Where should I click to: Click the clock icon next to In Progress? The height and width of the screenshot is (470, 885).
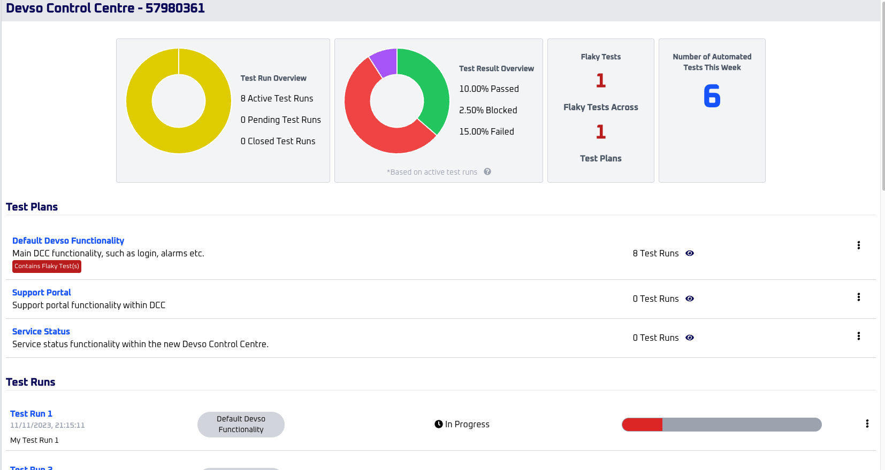tap(439, 424)
